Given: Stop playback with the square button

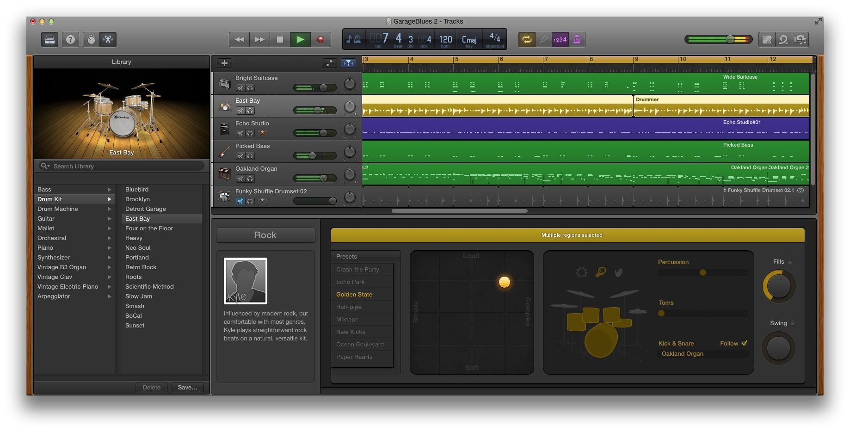Looking at the screenshot, I should (x=280, y=40).
